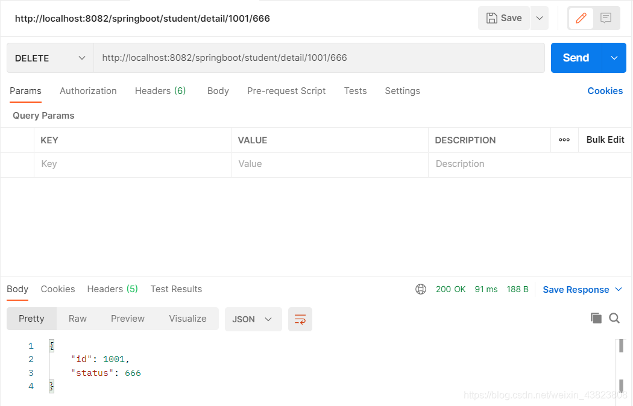Open the Test Results tab

[176, 290]
